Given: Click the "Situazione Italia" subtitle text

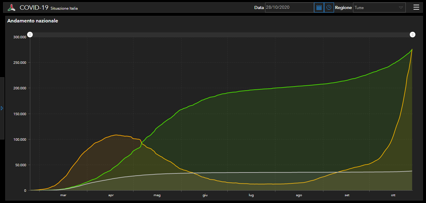Looking at the screenshot, I should [64, 8].
